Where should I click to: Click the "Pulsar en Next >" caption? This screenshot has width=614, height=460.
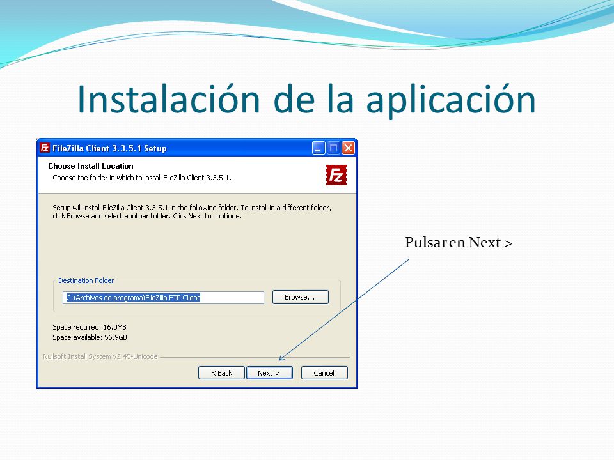coord(458,243)
